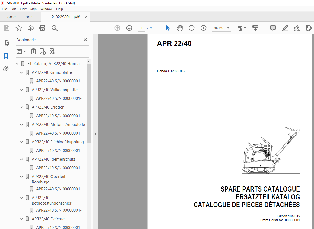
Task: Select S/N bookmark under Oberteil - Rohrbügel
Action: (59, 189)
